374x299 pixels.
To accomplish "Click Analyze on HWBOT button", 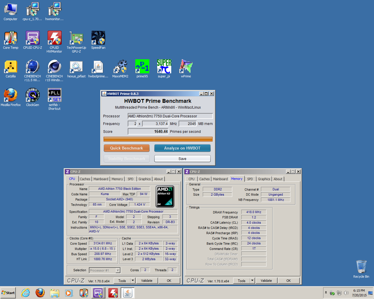I will (x=182, y=148).
